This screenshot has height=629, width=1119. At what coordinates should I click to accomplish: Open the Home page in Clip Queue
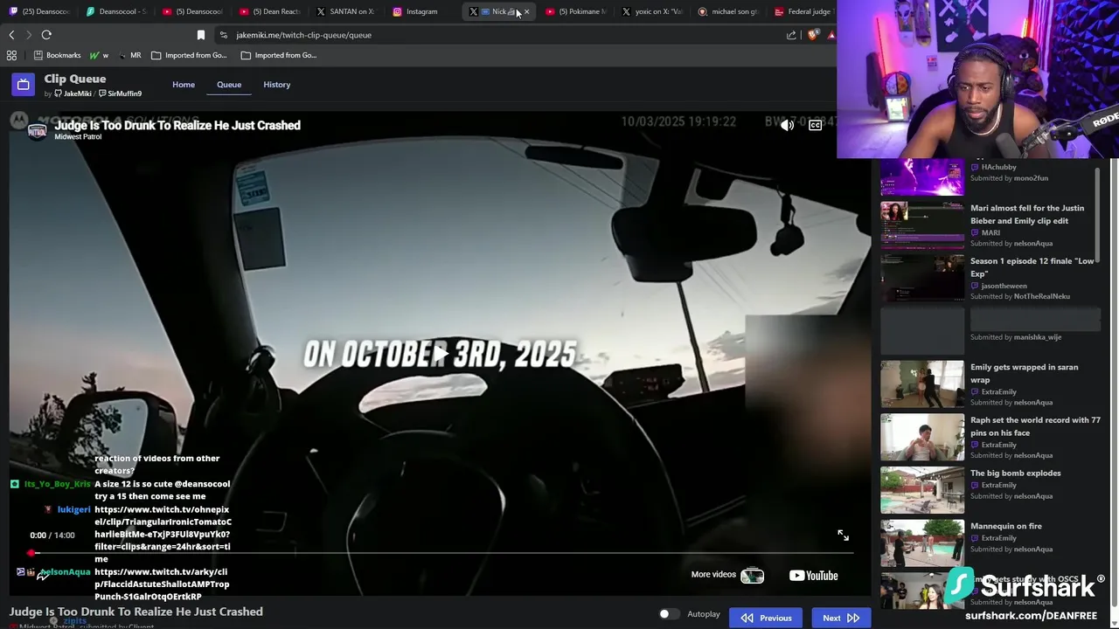click(184, 85)
